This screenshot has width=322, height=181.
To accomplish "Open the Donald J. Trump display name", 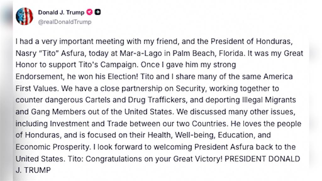I will pos(61,12).
